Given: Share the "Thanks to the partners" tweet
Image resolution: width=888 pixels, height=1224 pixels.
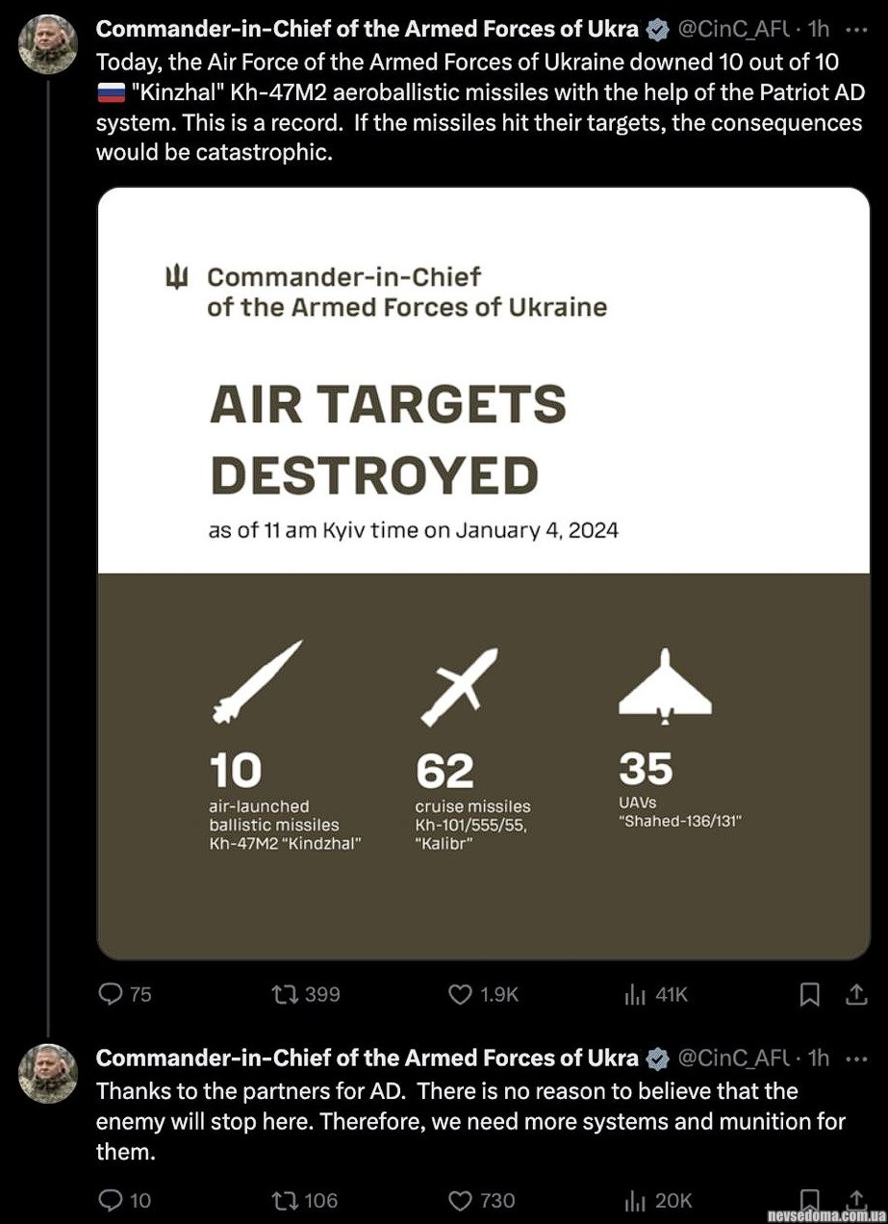Looking at the screenshot, I should (x=856, y=1199).
